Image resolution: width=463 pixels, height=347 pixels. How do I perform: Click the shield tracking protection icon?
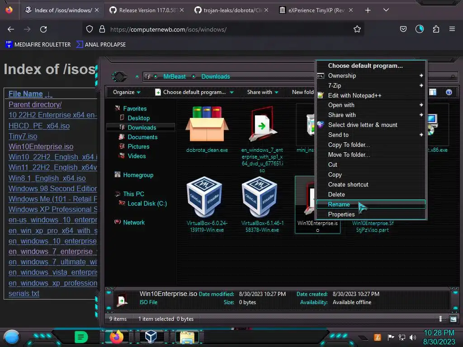click(90, 29)
